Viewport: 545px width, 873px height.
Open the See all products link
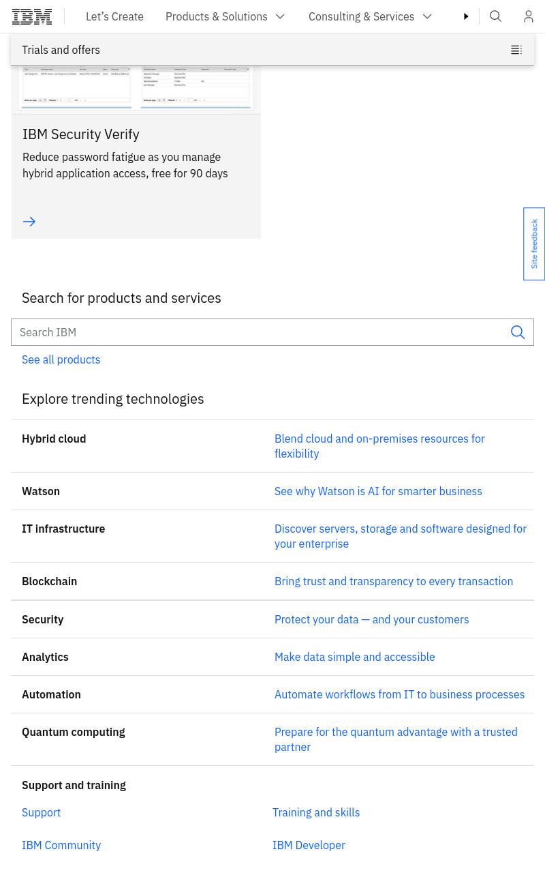[x=61, y=359]
